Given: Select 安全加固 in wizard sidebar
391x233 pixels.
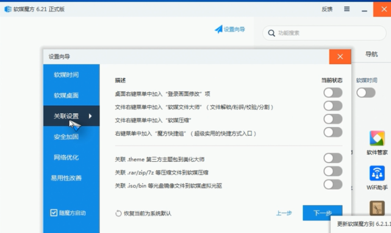Looking at the screenshot, I should (x=71, y=136).
